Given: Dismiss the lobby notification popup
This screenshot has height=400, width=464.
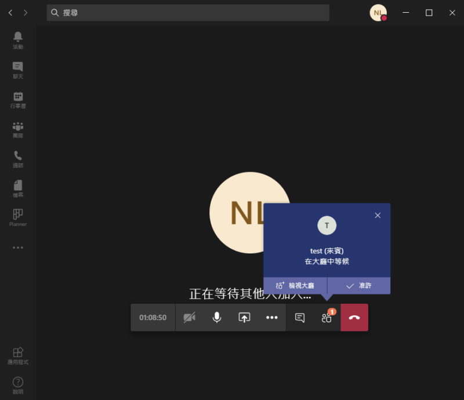Looking at the screenshot, I should click(x=378, y=215).
